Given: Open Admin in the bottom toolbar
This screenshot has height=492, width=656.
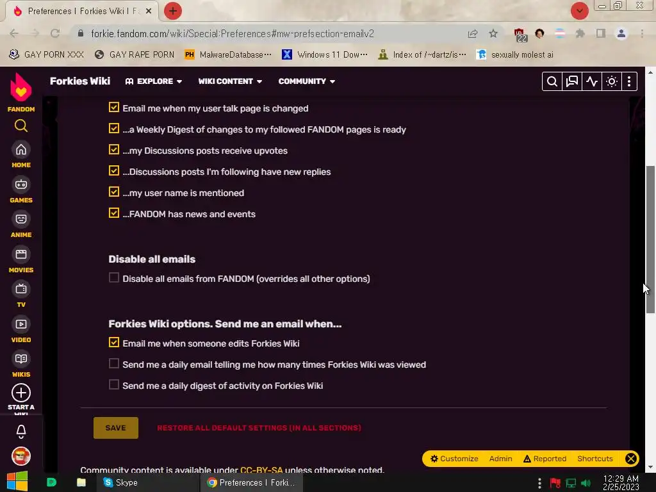Looking at the screenshot, I should (x=501, y=459).
